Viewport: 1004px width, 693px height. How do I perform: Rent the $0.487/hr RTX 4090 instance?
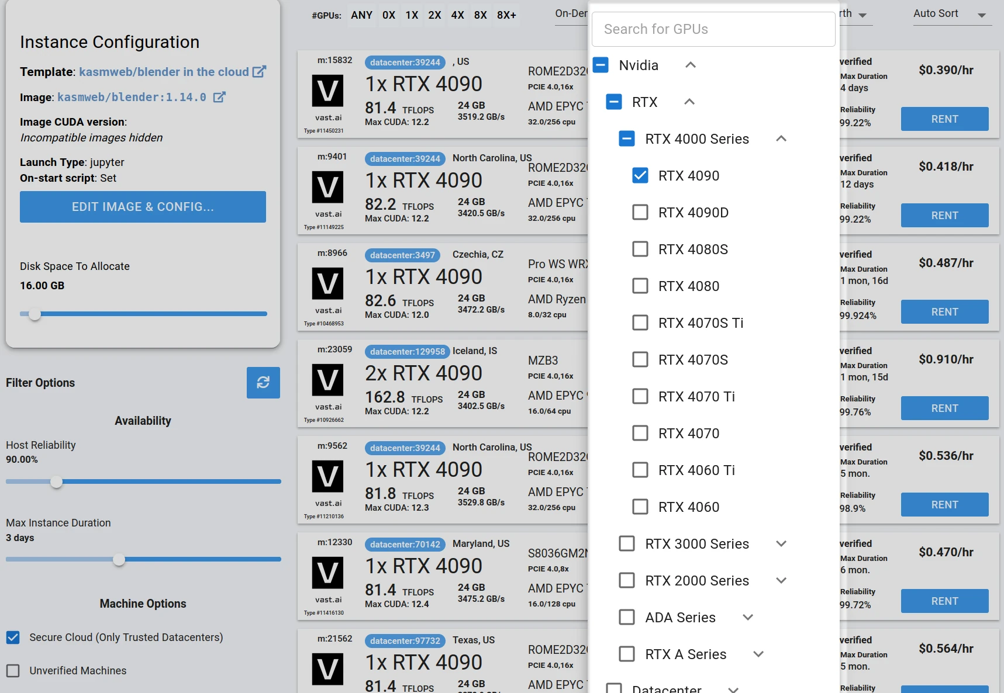pos(944,312)
